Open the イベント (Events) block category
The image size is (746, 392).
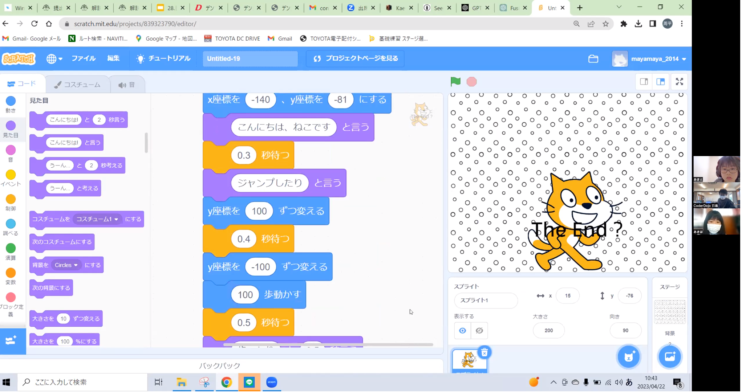(11, 178)
